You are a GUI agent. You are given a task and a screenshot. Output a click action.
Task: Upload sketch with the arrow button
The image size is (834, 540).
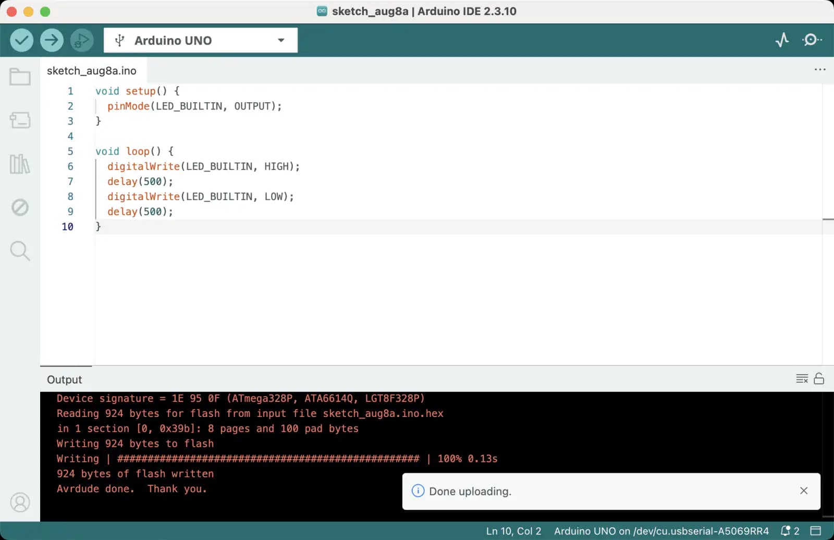[x=52, y=40]
